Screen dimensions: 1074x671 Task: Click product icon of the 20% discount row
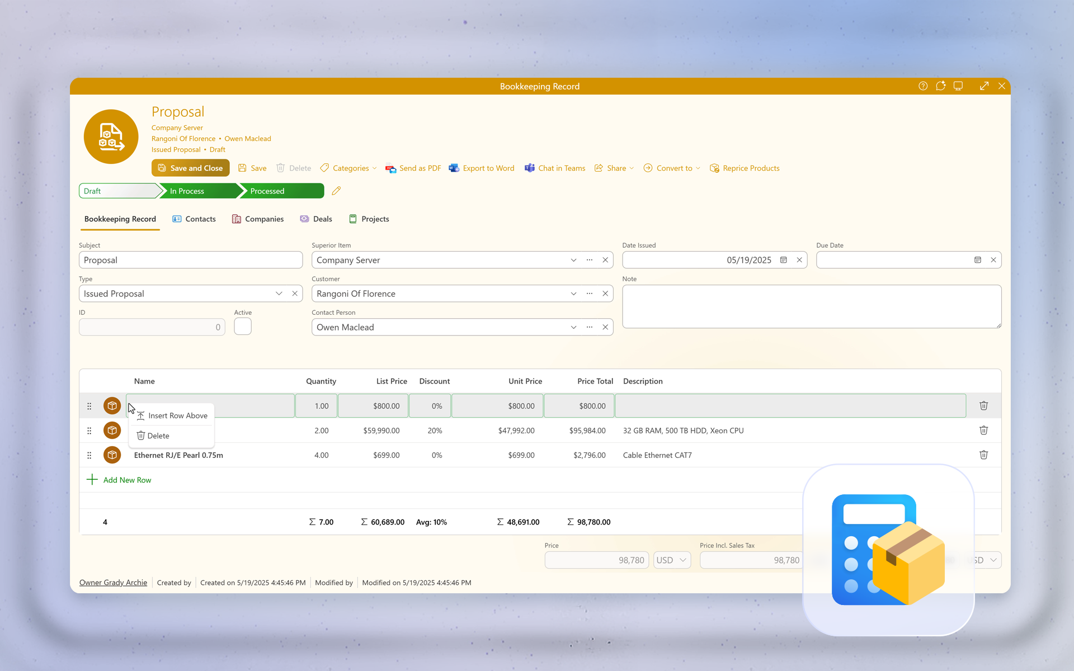pos(112,431)
